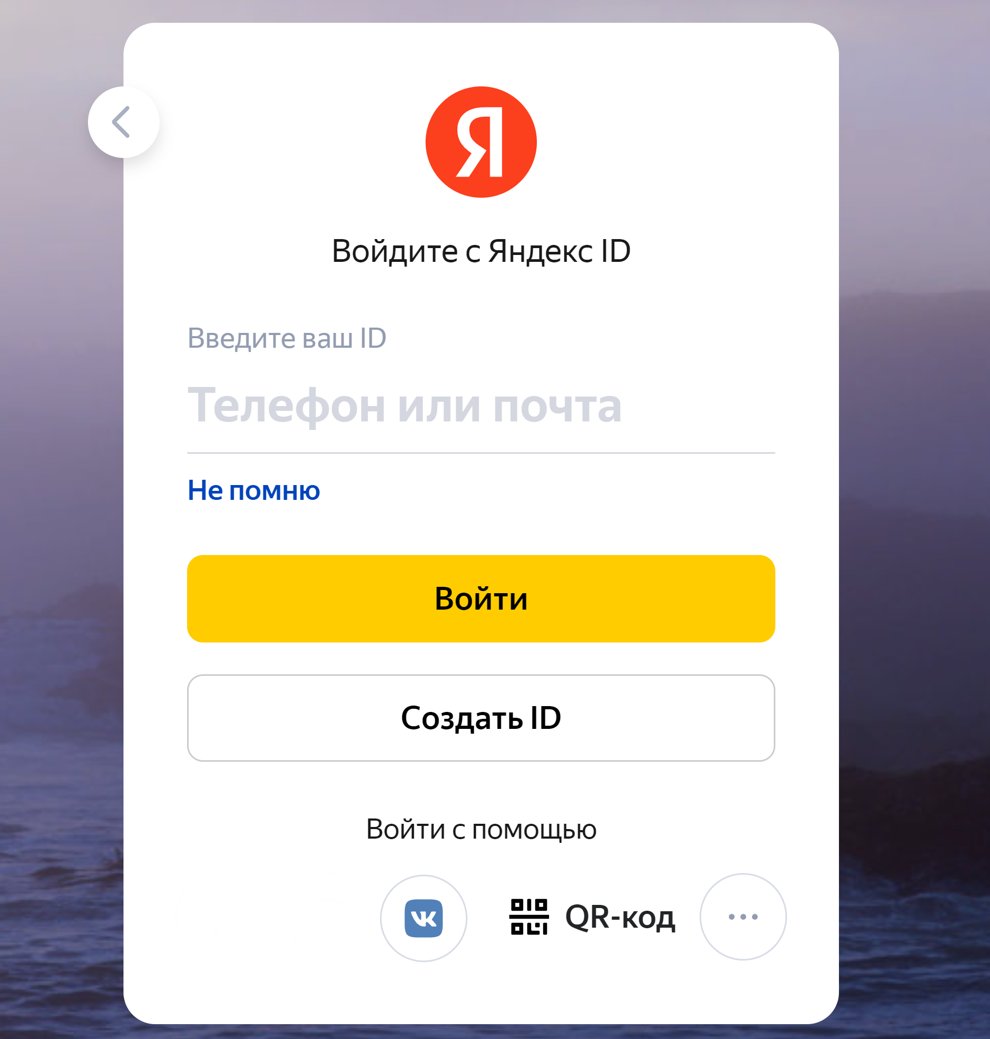The image size is (990, 1039).
Task: Choose VKontakte as the login method
Action: (423, 918)
